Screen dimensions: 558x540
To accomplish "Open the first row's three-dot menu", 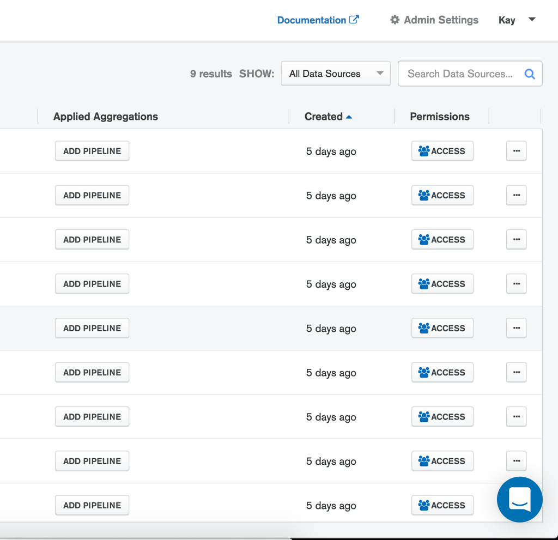I will tap(516, 151).
